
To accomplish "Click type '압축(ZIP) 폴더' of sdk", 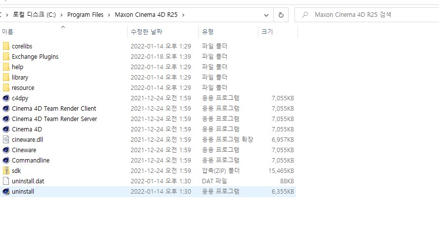I will 221,170.
